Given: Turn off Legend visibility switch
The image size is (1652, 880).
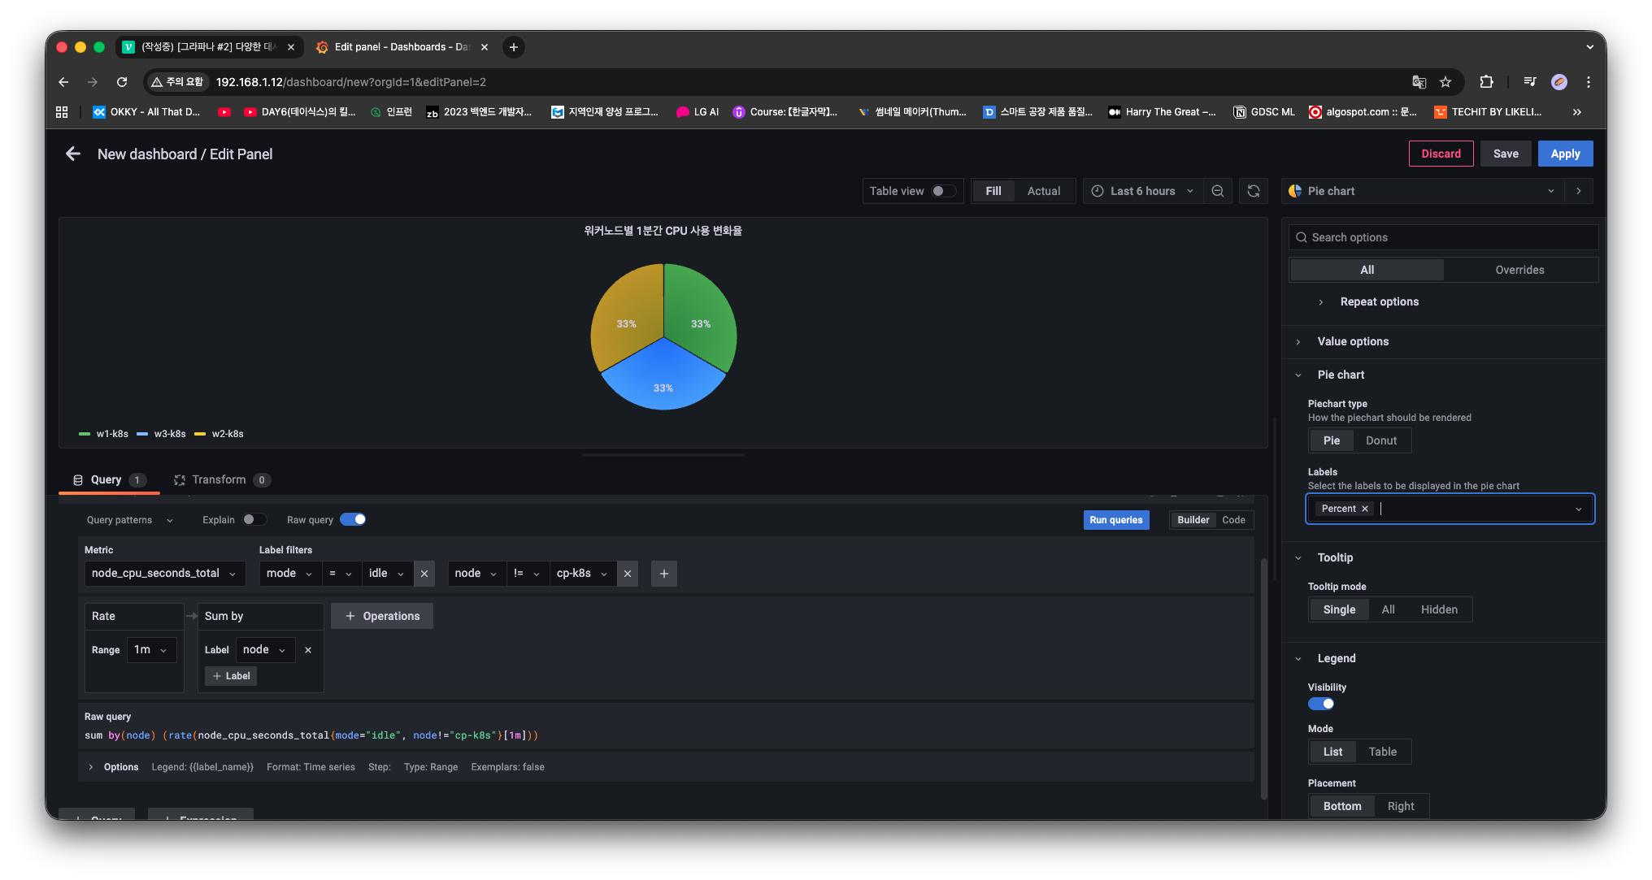Looking at the screenshot, I should [x=1321, y=704].
